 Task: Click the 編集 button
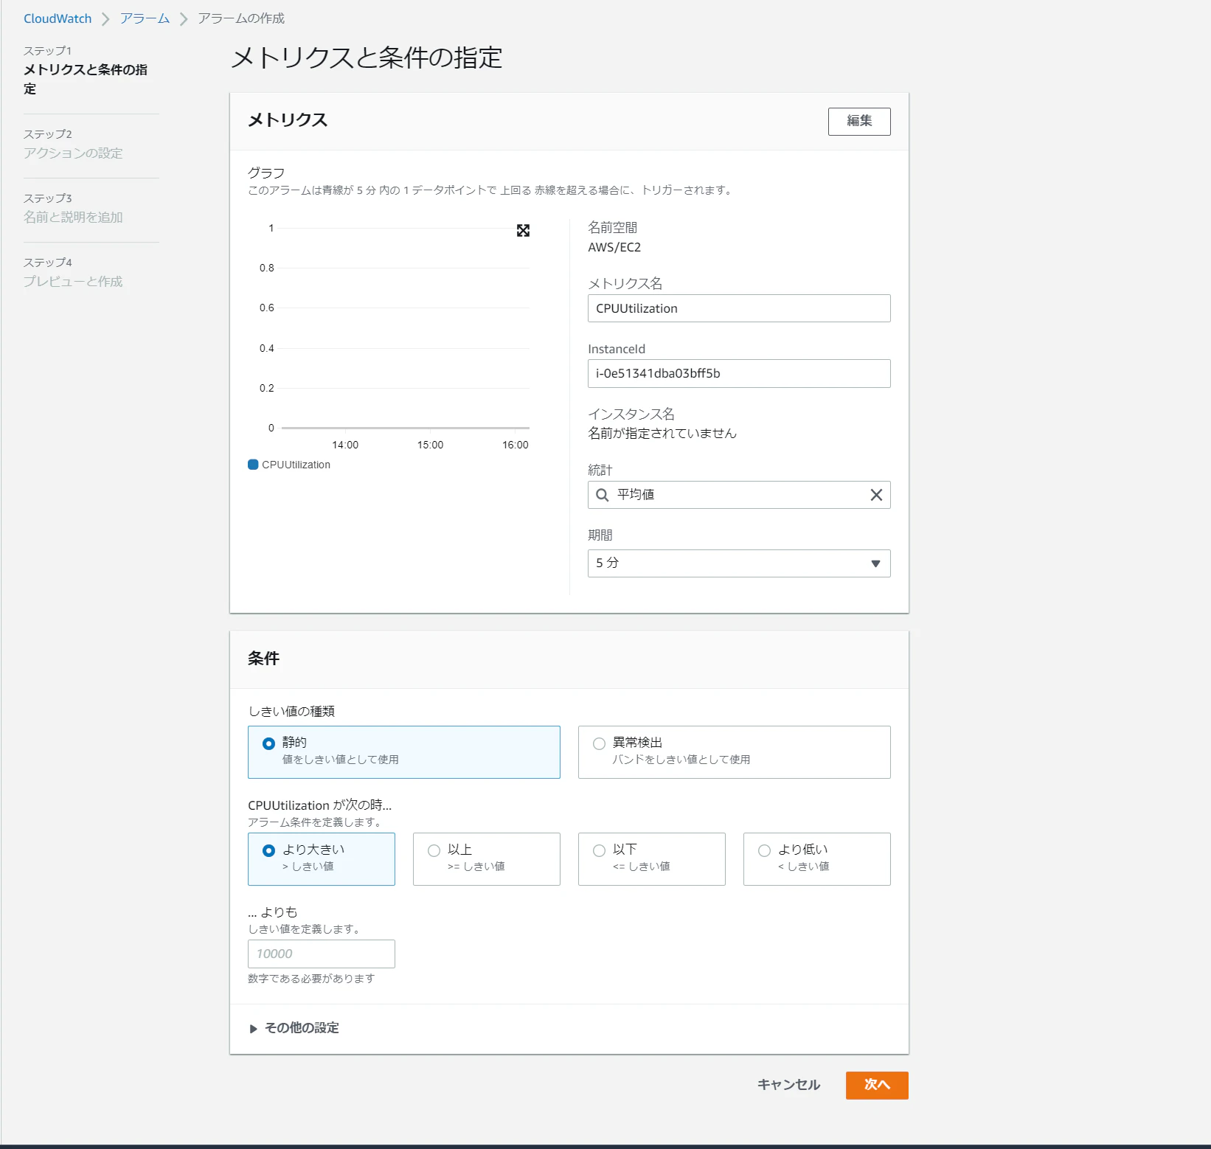tap(859, 122)
